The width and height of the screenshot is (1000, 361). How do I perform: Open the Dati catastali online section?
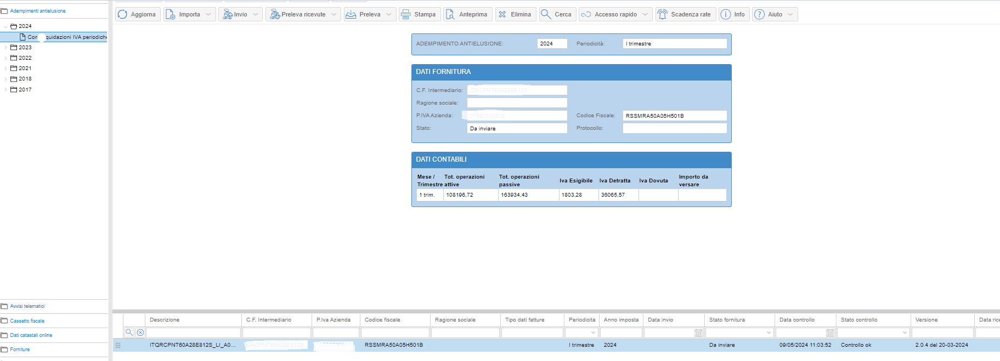[x=31, y=335]
